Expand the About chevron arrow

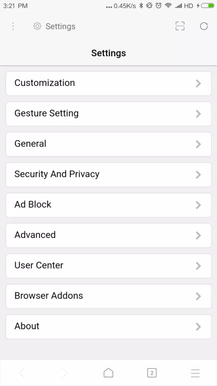198,327
